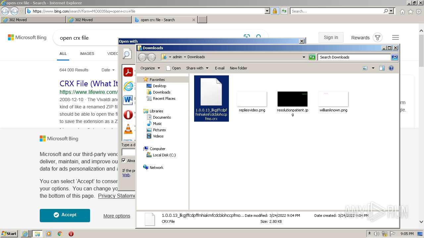
Task: Toggle 'Always use' checkbox in Open with dialog
Action: pyautogui.click(x=124, y=161)
